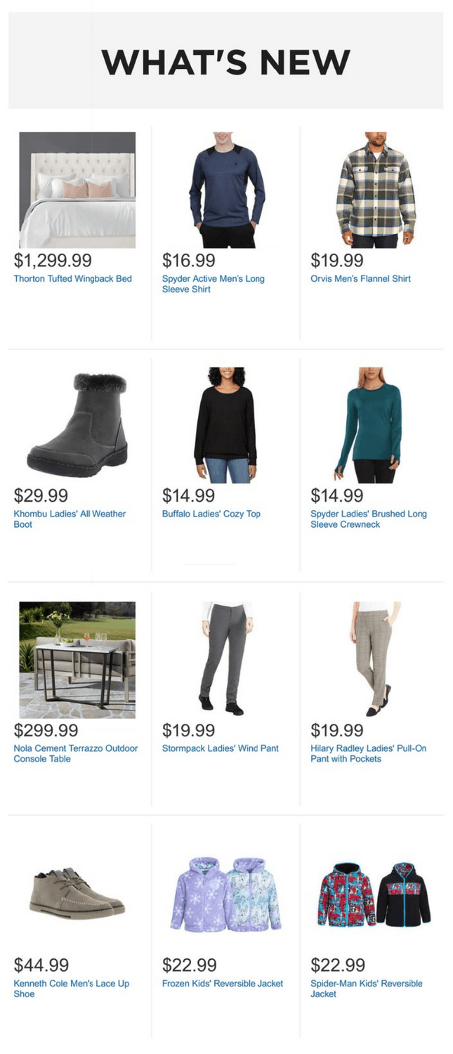Click the white tufted bed product image
Image resolution: width=453 pixels, height=1054 pixels.
(x=77, y=190)
